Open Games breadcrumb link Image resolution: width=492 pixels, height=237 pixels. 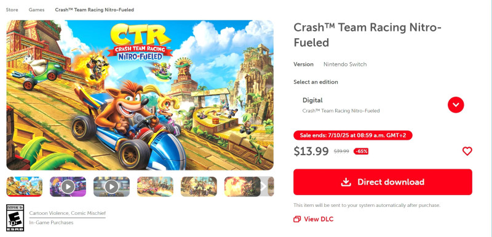coord(36,10)
